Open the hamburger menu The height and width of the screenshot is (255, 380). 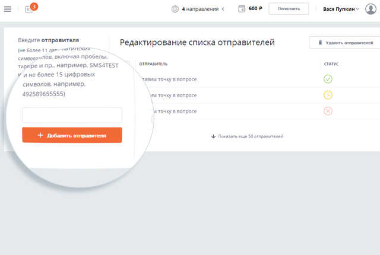[x=8, y=9]
